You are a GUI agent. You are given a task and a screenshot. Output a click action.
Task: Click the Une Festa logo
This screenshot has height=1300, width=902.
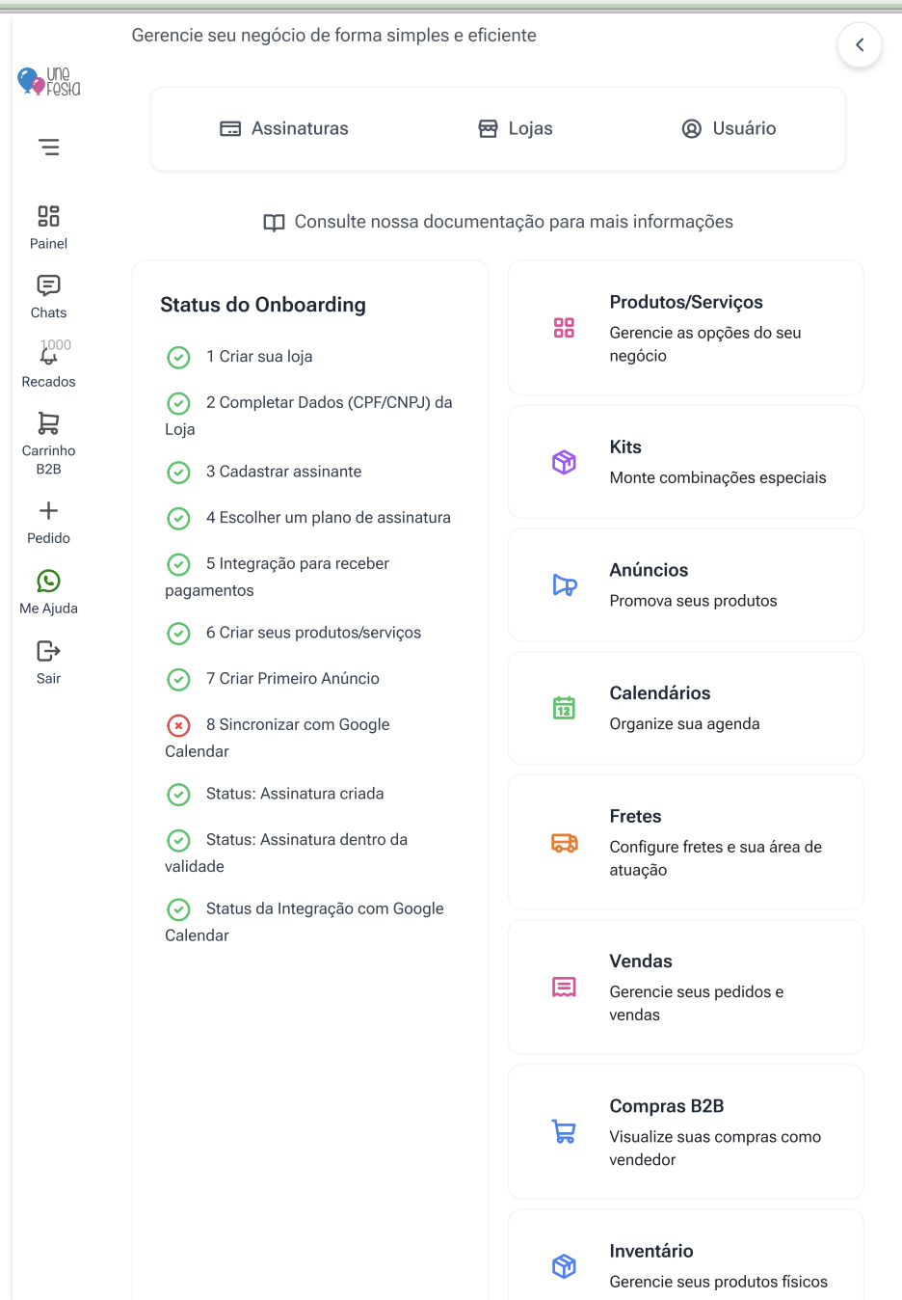(49, 82)
